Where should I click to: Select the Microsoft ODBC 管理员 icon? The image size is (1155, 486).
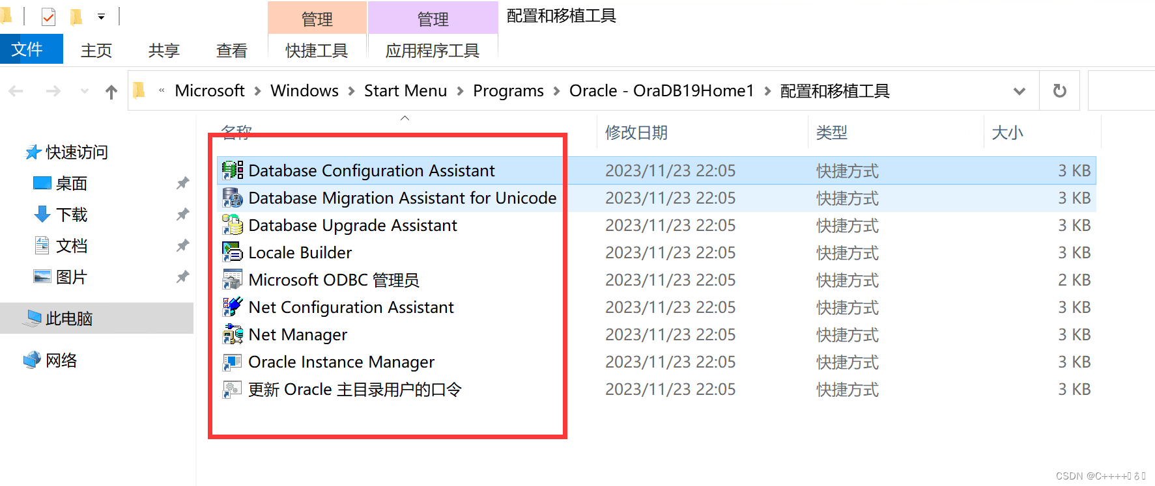[233, 280]
